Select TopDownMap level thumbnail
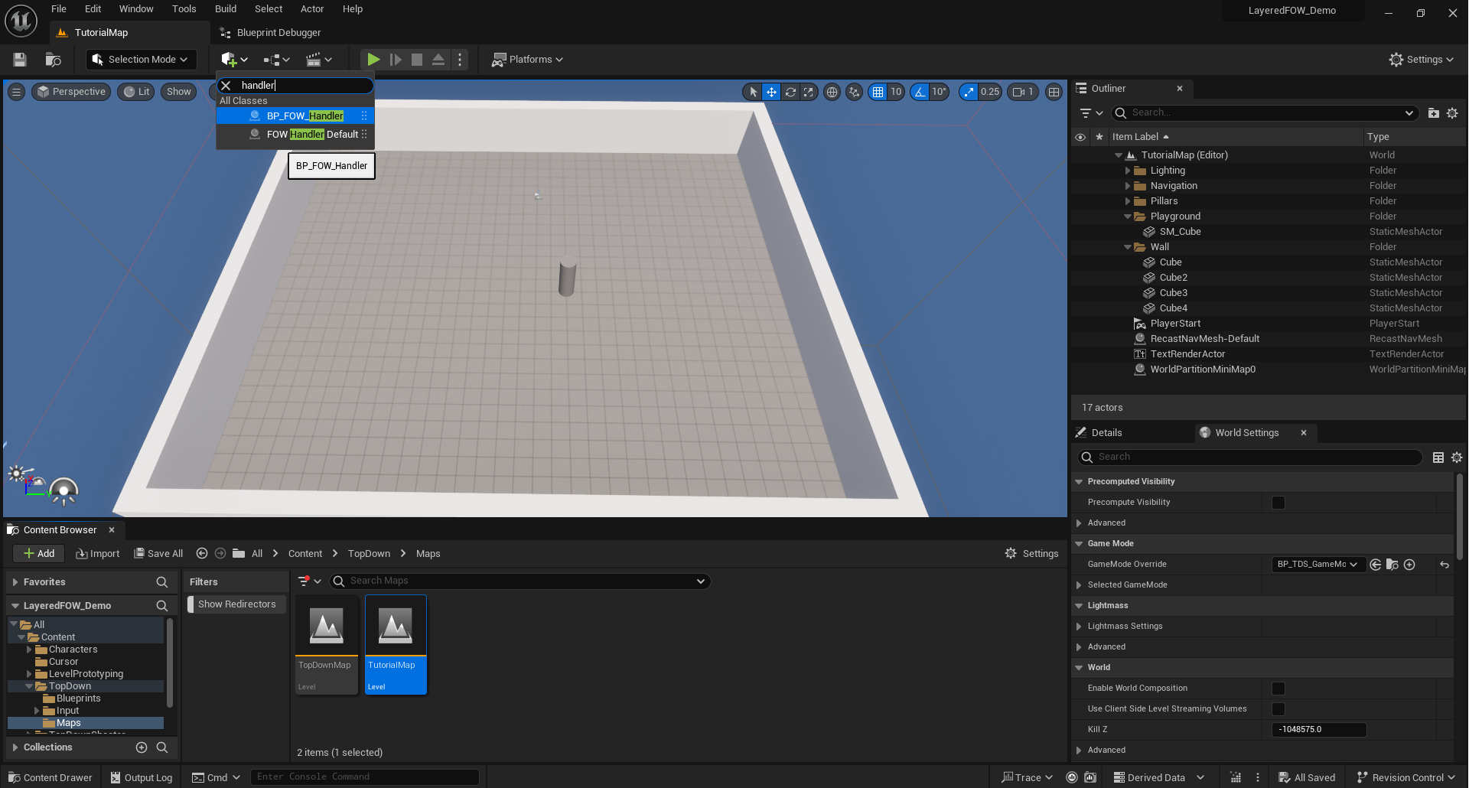This screenshot has height=788, width=1469. (327, 644)
